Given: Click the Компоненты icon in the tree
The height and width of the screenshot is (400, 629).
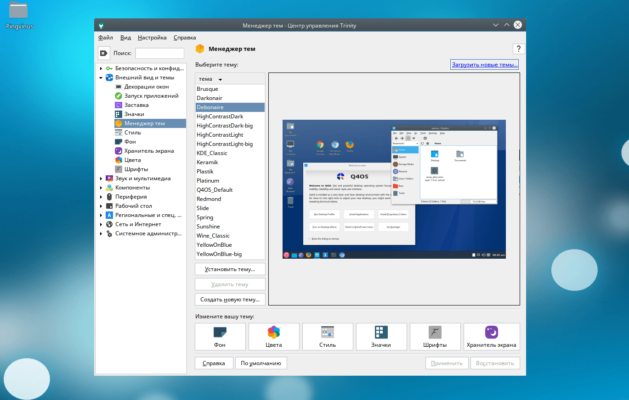Looking at the screenshot, I should click(x=109, y=188).
